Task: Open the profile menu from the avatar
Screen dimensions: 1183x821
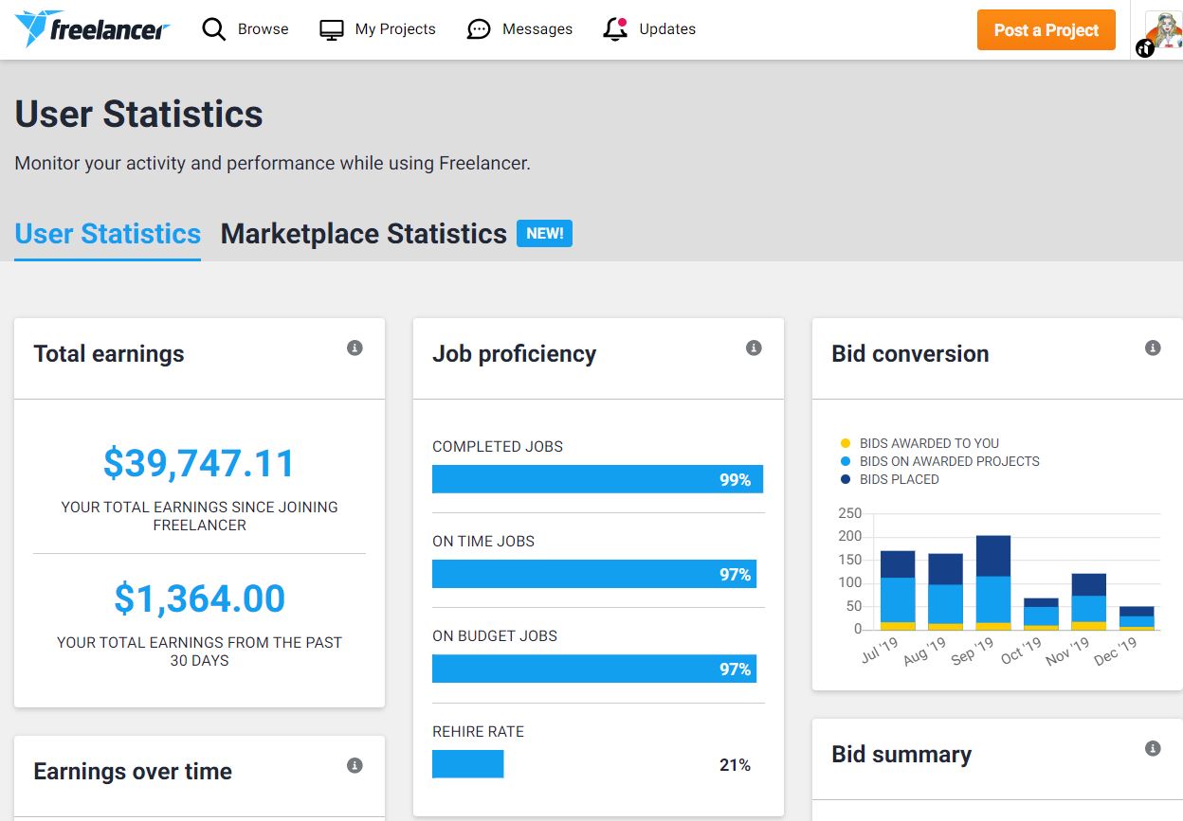Action: click(1164, 28)
